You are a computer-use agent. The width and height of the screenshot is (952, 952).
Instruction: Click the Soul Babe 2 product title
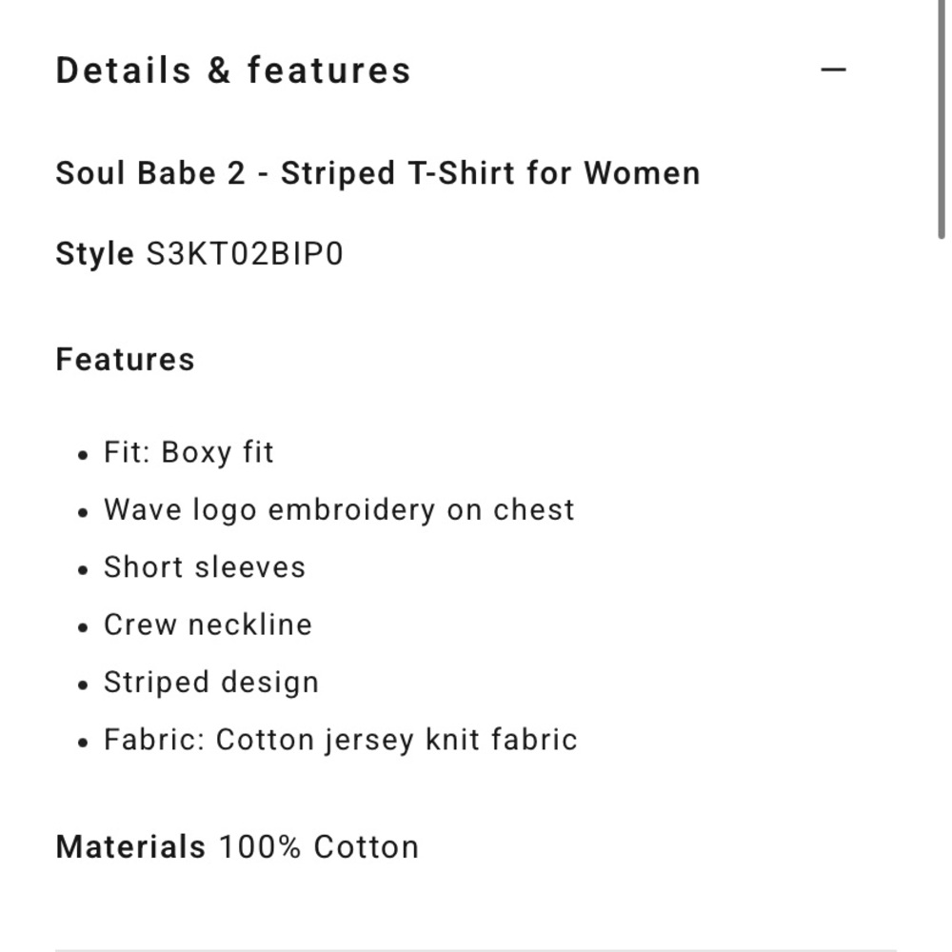pos(378,173)
